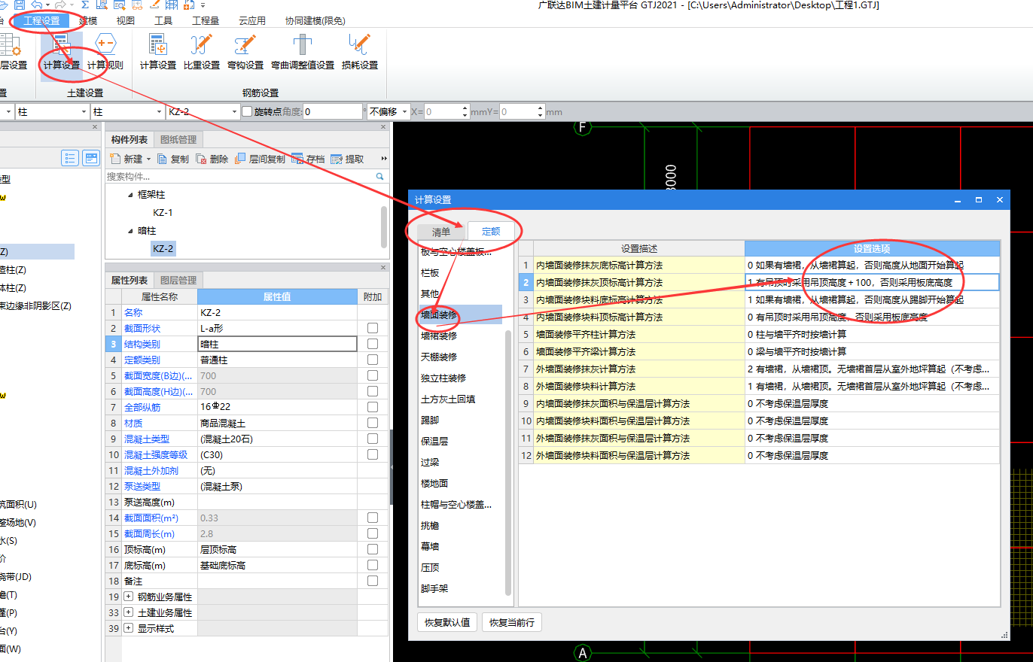Open 弯钩设置 ribbon tool
1033x662 pixels.
point(245,52)
